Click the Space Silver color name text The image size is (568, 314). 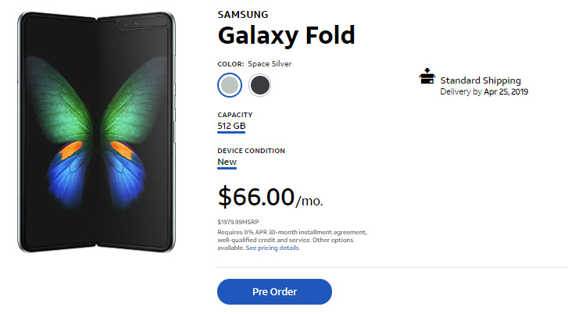pyautogui.click(x=270, y=64)
